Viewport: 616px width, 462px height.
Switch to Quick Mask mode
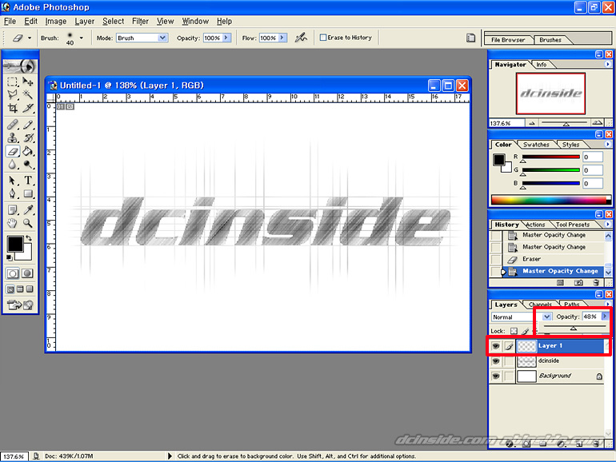27,273
